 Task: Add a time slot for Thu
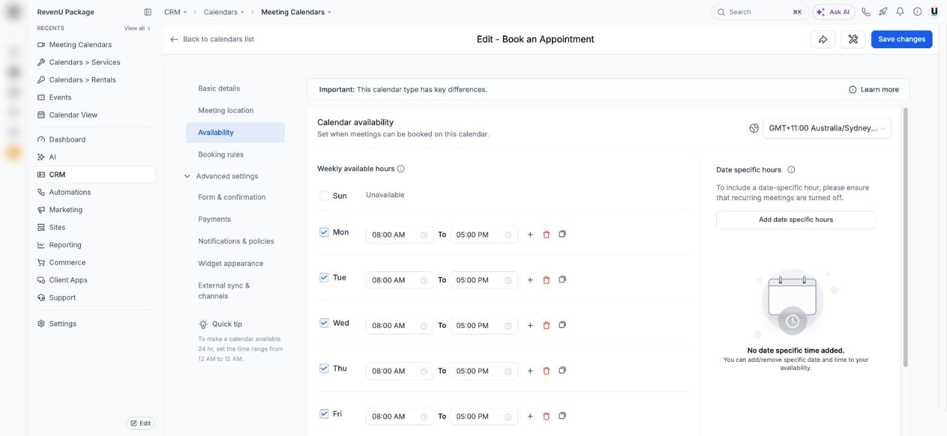pyautogui.click(x=530, y=371)
